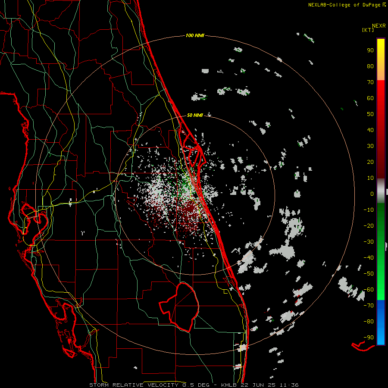Click the gray zero-velocity color bar segment
This screenshot has width=388, height=388.
pyautogui.click(x=381, y=192)
